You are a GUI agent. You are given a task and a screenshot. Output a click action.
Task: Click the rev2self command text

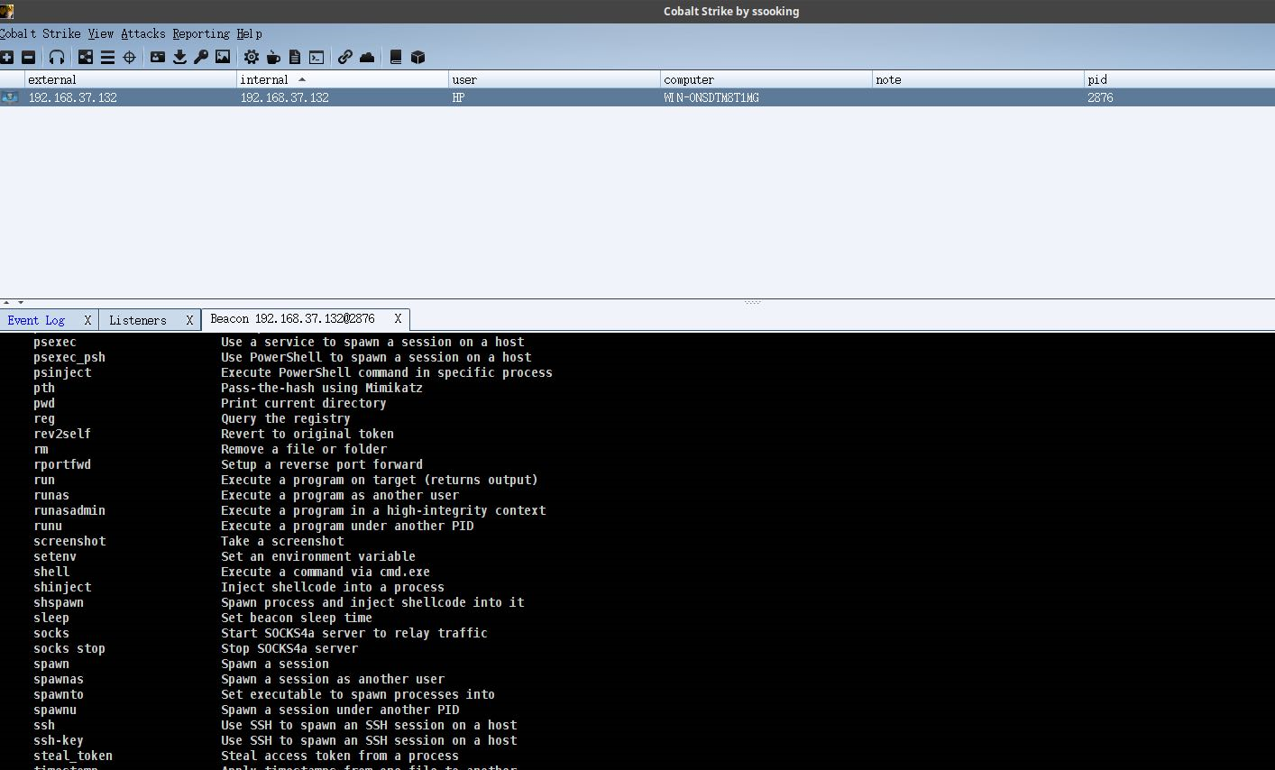pyautogui.click(x=62, y=434)
